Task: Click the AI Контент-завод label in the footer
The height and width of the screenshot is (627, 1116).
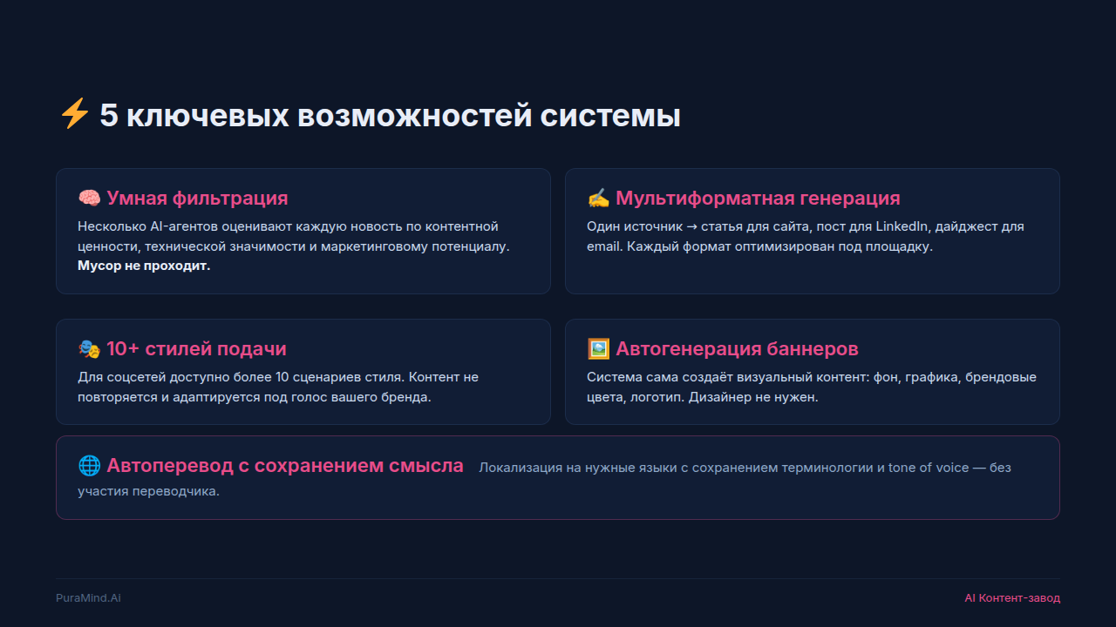Action: click(1012, 598)
